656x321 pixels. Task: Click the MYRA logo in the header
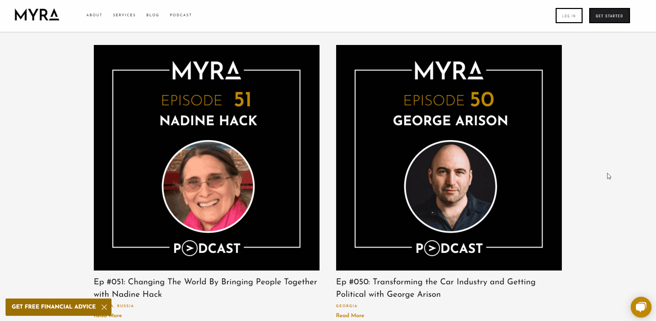(36, 15)
